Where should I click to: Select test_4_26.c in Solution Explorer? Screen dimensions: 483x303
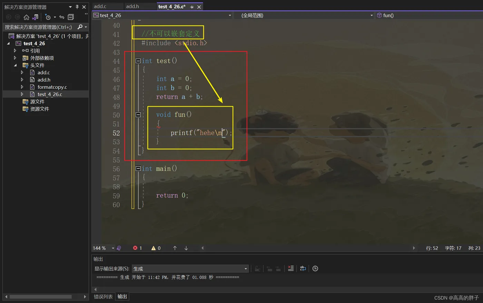coord(50,94)
